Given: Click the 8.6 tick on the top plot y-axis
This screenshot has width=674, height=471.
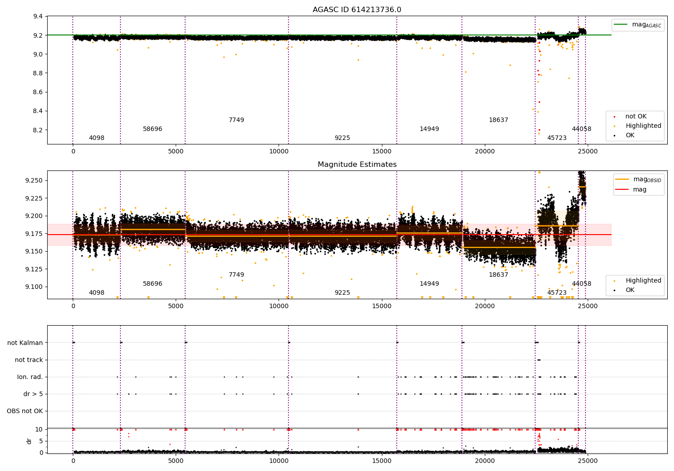Looking at the screenshot, I should point(38,92).
